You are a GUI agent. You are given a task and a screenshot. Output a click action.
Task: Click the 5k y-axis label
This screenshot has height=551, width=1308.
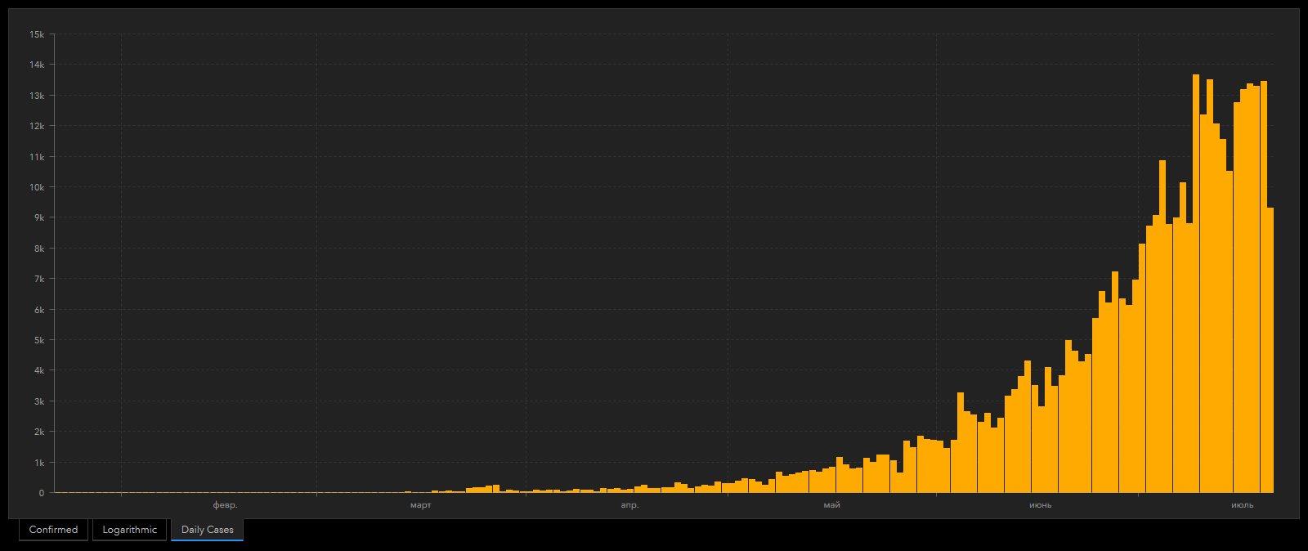[x=38, y=340]
